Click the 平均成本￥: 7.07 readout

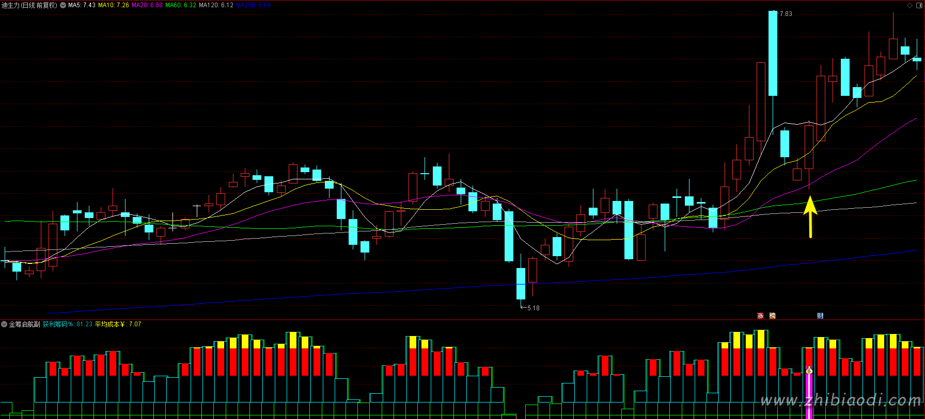point(118,324)
